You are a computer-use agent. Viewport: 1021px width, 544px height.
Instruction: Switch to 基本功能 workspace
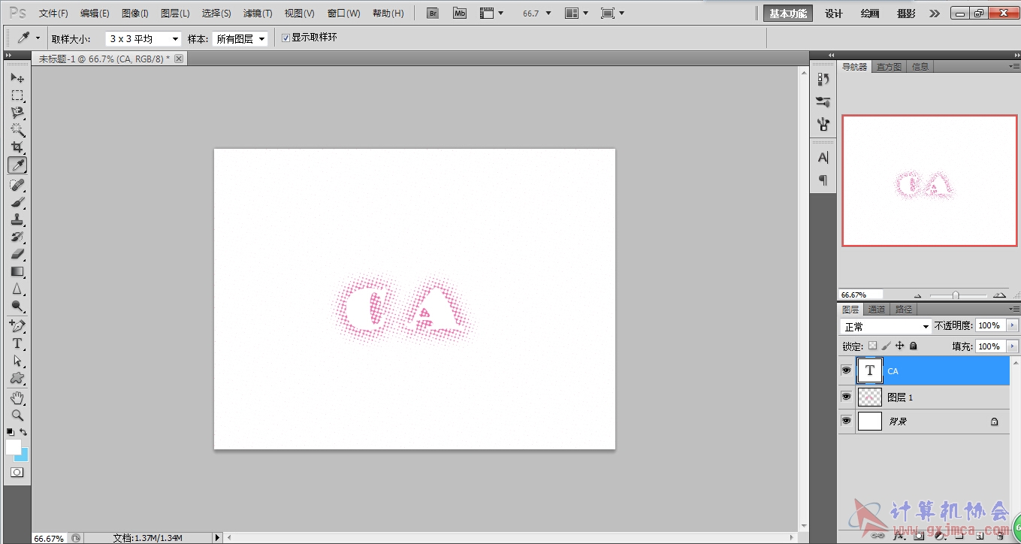(x=787, y=14)
